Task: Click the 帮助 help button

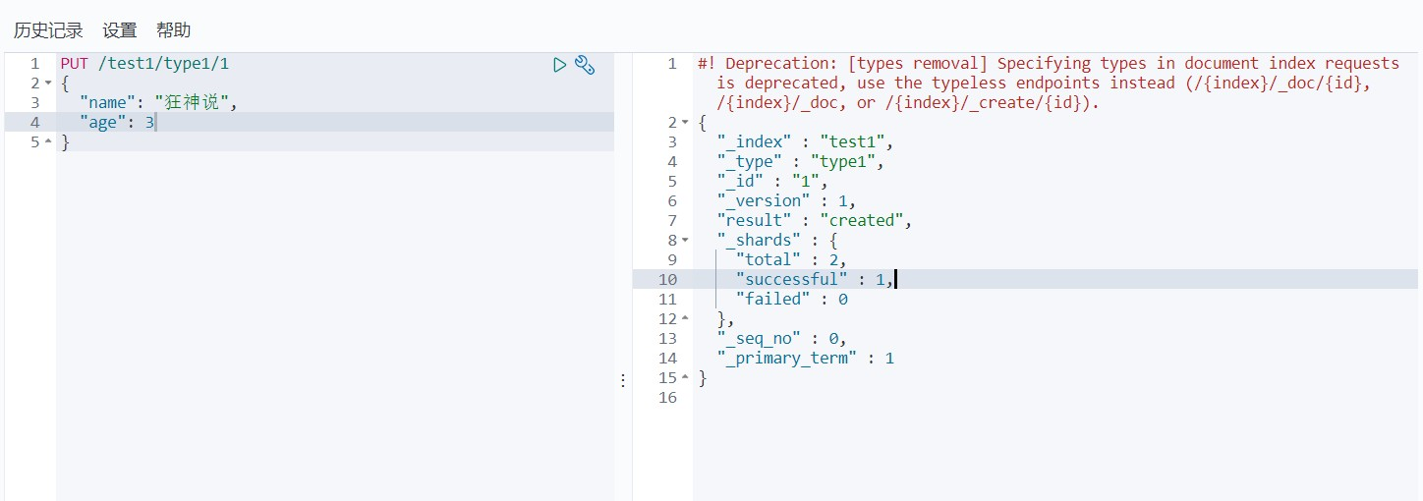Action: tap(173, 30)
